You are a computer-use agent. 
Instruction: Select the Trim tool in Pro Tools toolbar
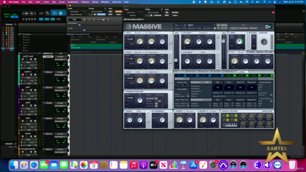[x=55, y=13]
